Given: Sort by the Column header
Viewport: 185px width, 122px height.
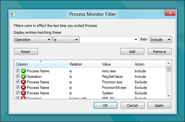Looking at the screenshot, I should [41, 64].
